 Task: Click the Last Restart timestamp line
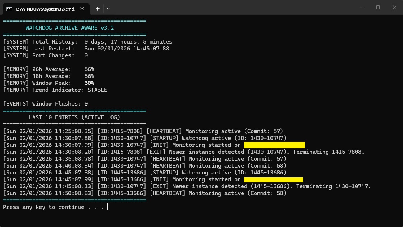86,49
